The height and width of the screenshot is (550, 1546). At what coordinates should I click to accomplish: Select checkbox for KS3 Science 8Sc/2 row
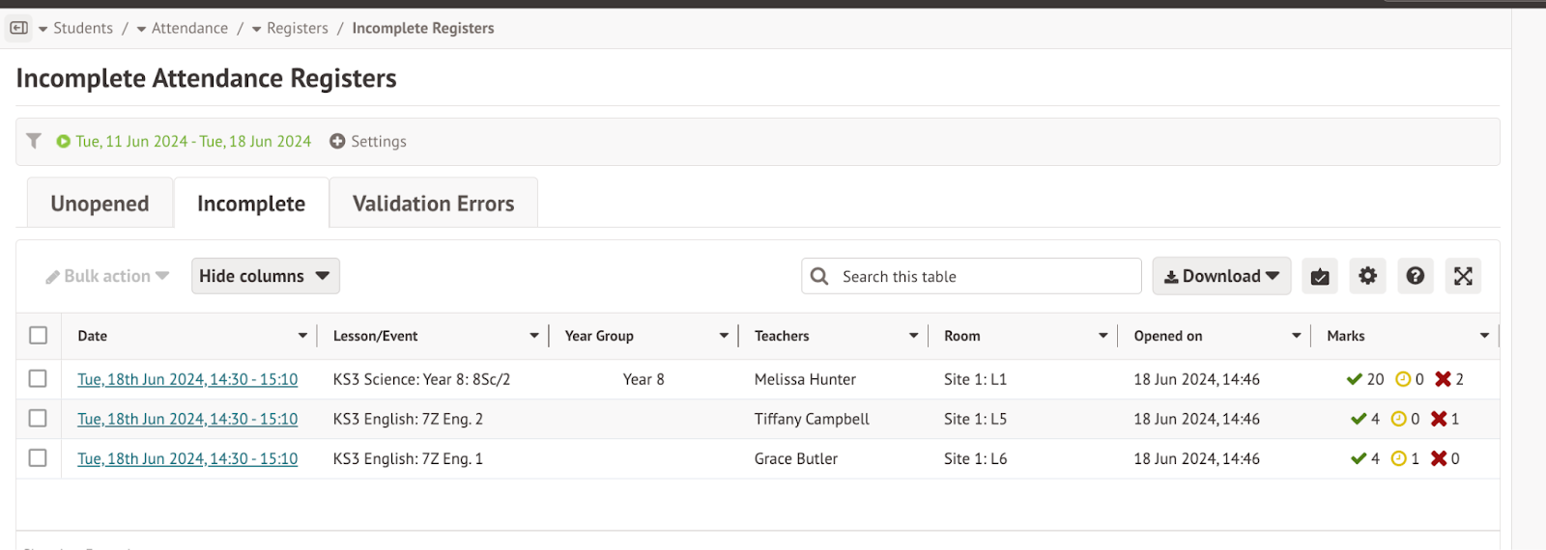point(38,378)
